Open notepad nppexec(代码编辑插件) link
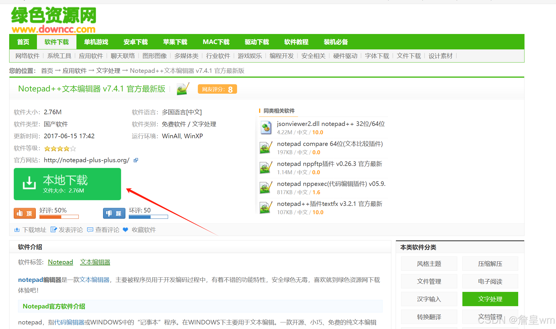 [x=331, y=184]
